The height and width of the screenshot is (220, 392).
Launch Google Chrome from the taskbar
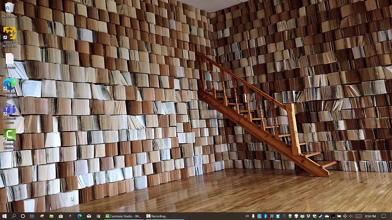tap(98, 216)
